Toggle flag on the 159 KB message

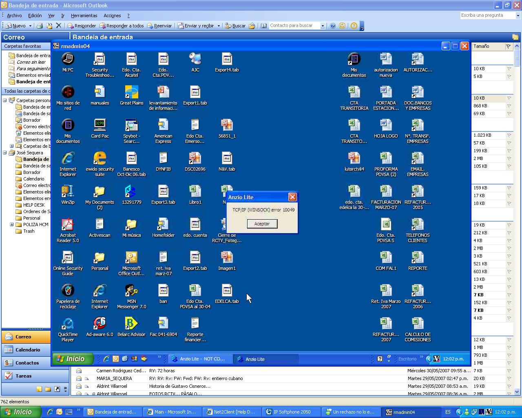point(509,188)
